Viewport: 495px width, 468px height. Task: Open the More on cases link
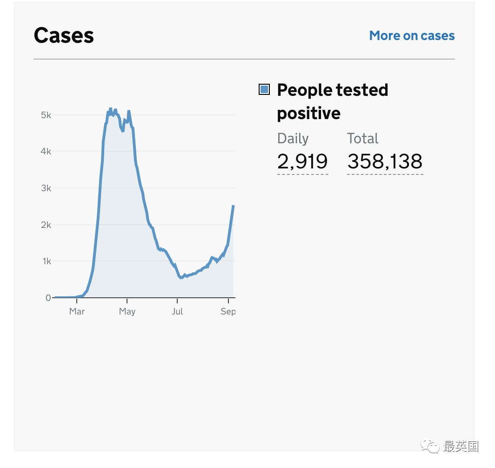(x=412, y=36)
